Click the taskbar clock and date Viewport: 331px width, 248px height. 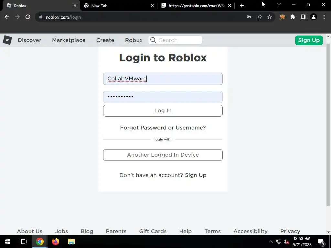[302, 242]
